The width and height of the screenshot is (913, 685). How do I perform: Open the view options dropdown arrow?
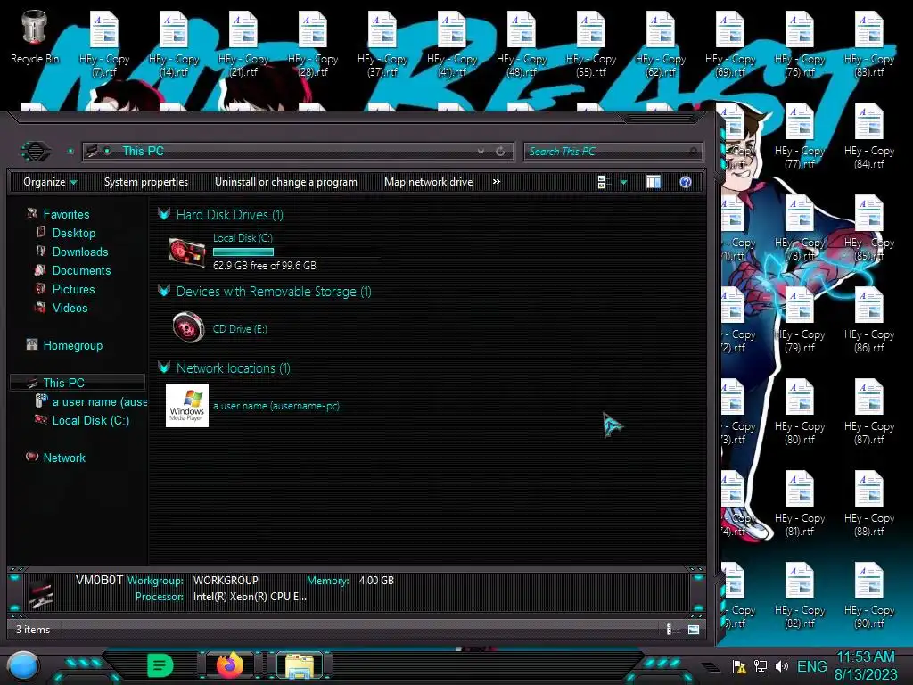(623, 182)
